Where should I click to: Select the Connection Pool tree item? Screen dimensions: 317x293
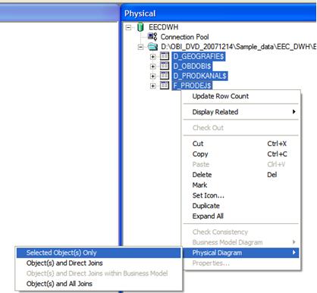[x=184, y=37]
